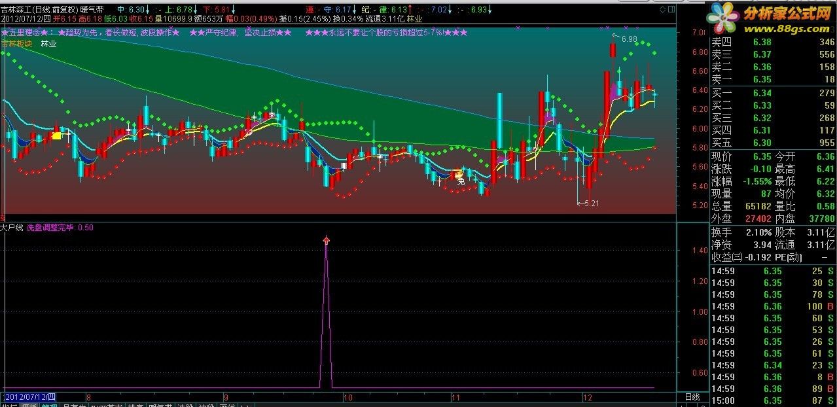The width and height of the screenshot is (837, 407).
Task: Click the 最高 6.41 value
Action: [825, 169]
